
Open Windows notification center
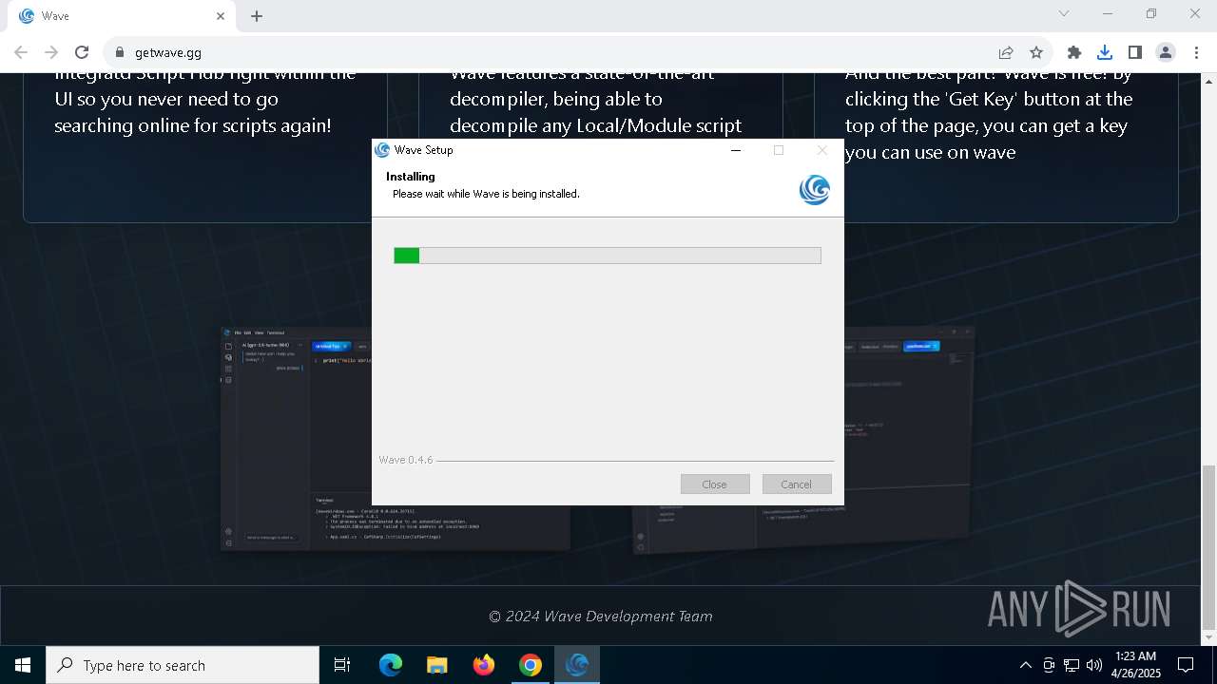pos(1186,665)
